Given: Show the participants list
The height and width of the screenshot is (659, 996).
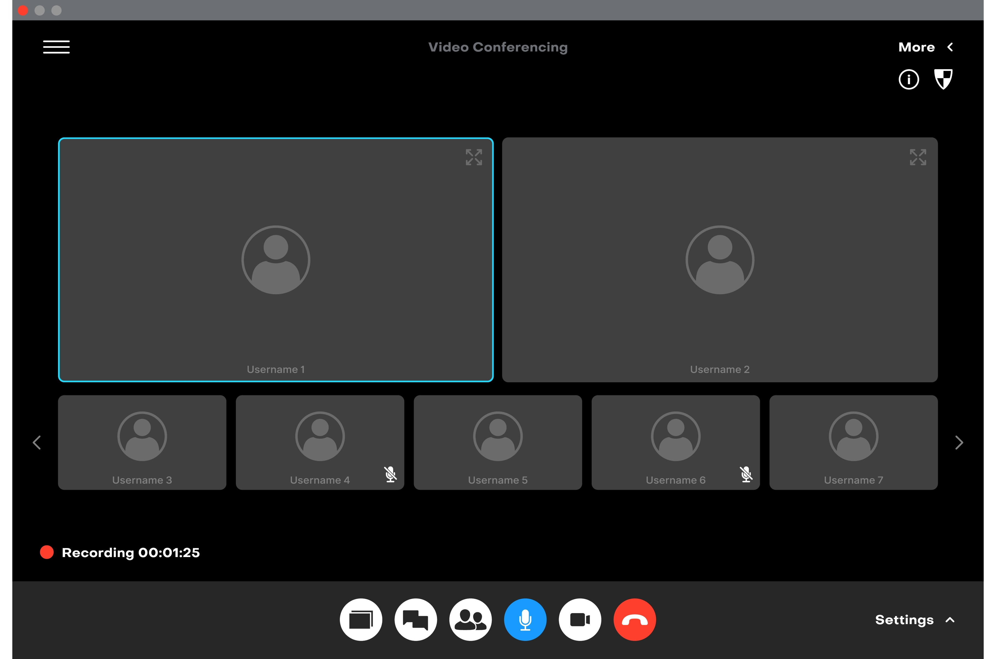Looking at the screenshot, I should (x=470, y=620).
